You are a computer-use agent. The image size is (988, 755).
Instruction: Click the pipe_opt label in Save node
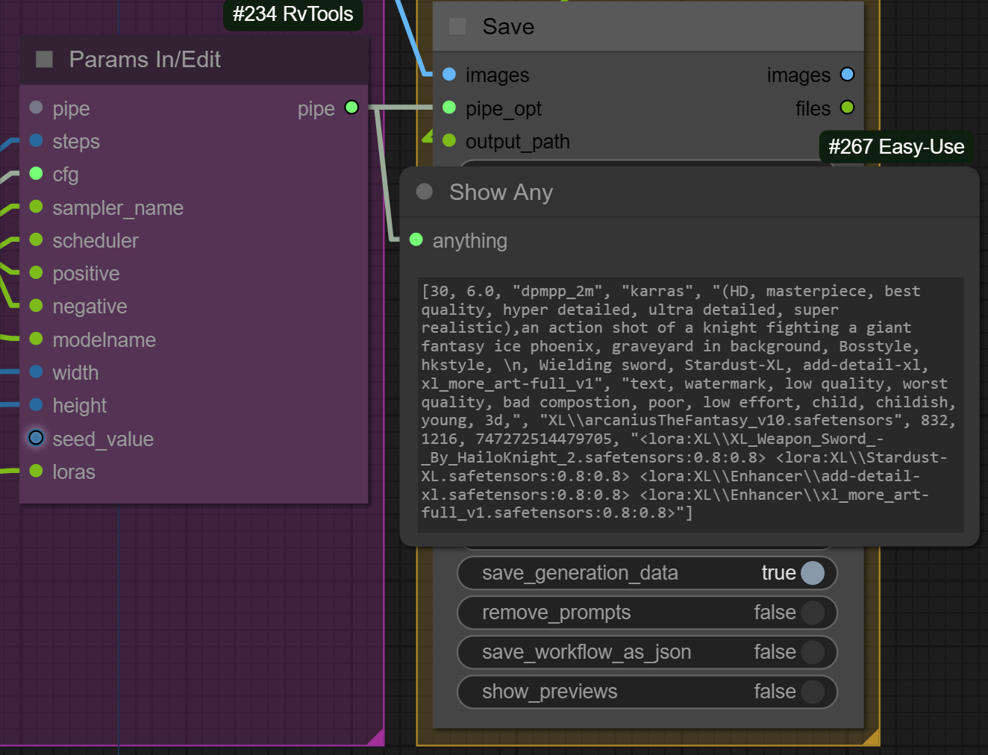pyautogui.click(x=503, y=109)
